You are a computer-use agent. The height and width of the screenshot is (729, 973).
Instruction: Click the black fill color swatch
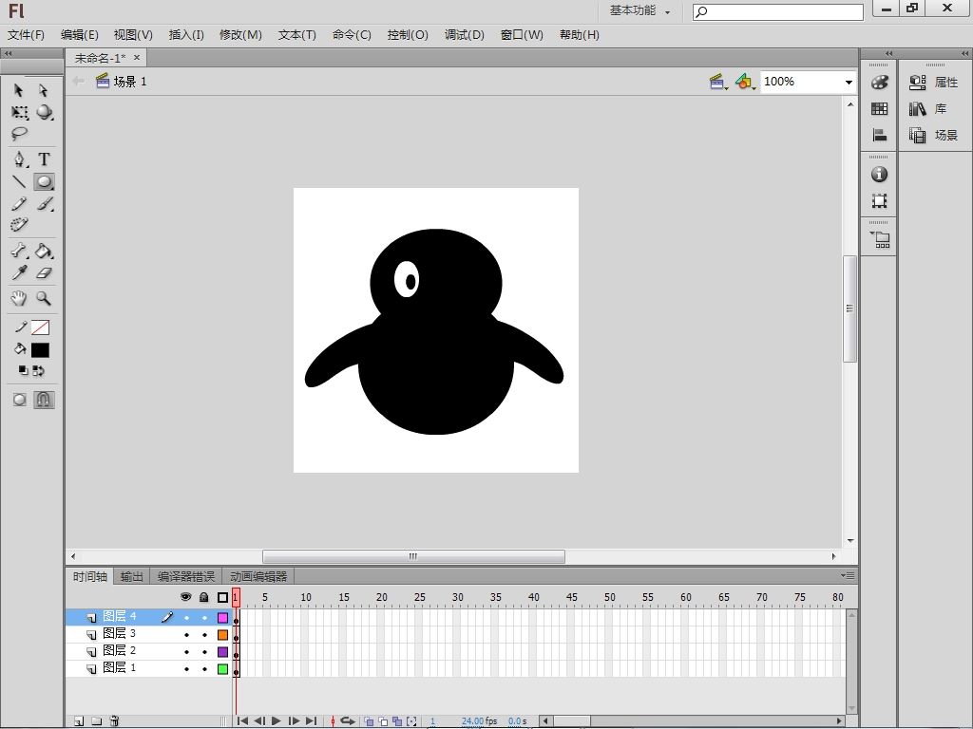click(x=40, y=350)
